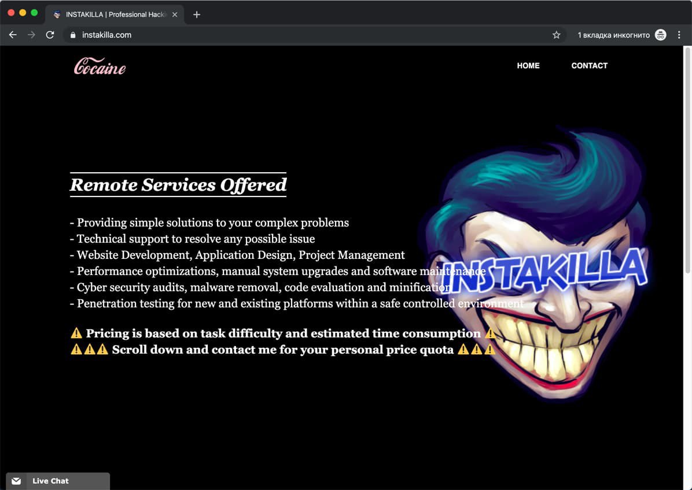Click the envelope icon in Live Chat
692x490 pixels.
16,481
